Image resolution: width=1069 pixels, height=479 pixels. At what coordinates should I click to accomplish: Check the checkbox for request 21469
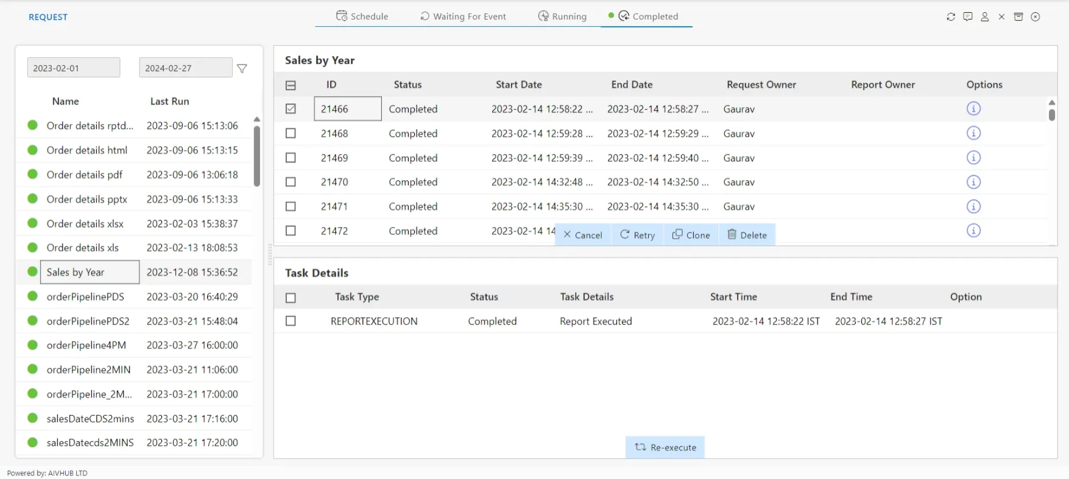coord(291,158)
